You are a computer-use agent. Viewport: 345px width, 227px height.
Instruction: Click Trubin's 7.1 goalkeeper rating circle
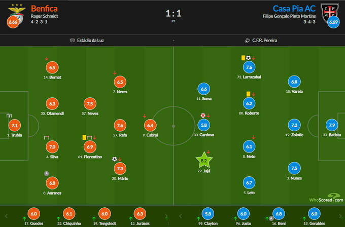(x=14, y=125)
